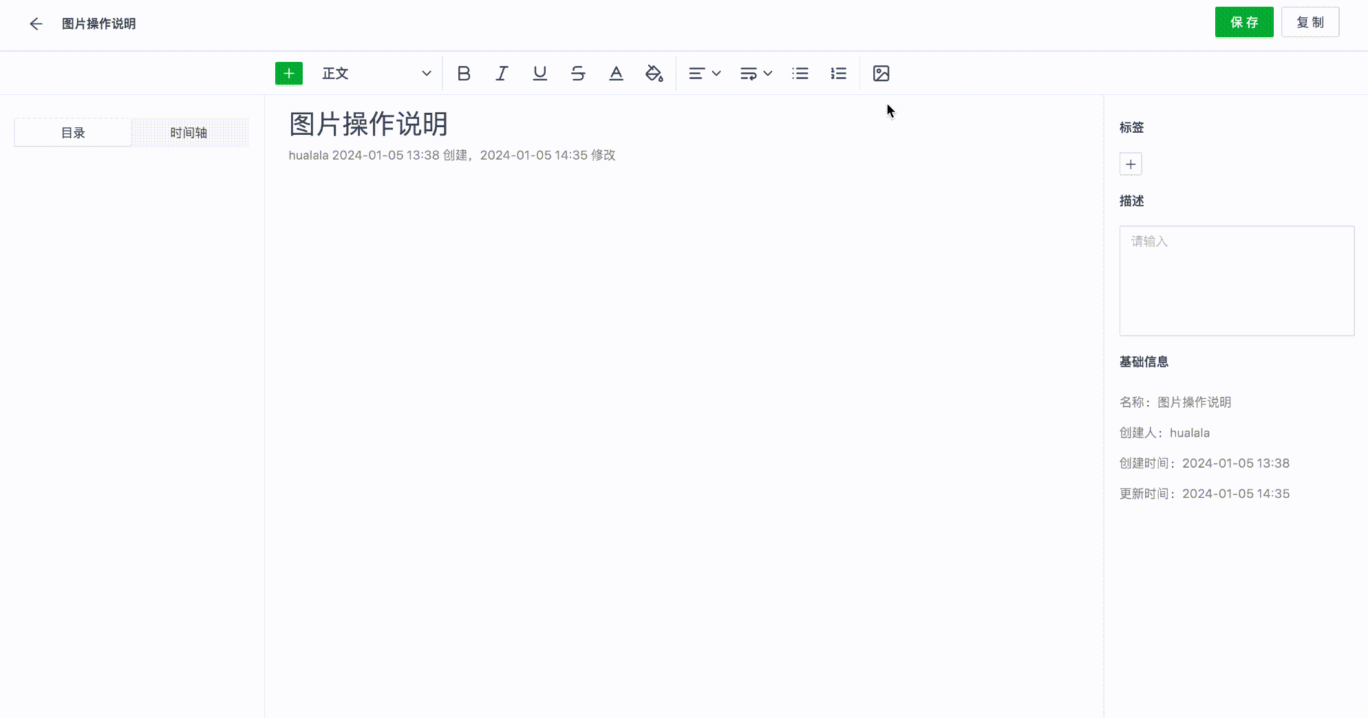Screen dimensions: 1368x718
Task: Insert a numbered list
Action: click(838, 74)
